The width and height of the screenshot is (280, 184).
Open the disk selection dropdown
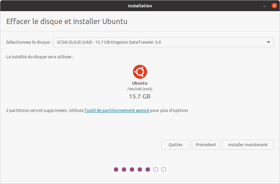163,42
